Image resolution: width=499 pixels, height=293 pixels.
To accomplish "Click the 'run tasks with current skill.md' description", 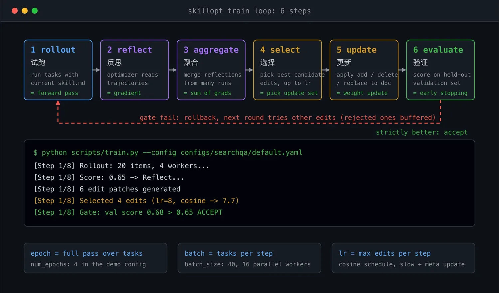I will coord(58,79).
